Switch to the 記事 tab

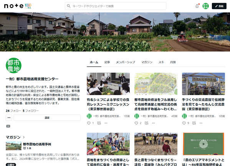point(107,62)
